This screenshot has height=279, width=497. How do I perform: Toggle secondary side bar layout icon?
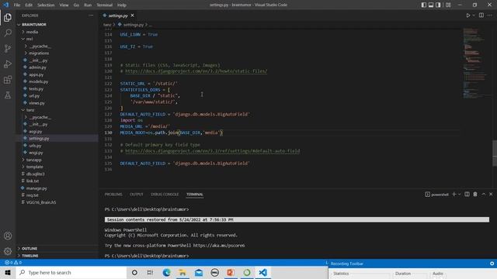coord(438,5)
